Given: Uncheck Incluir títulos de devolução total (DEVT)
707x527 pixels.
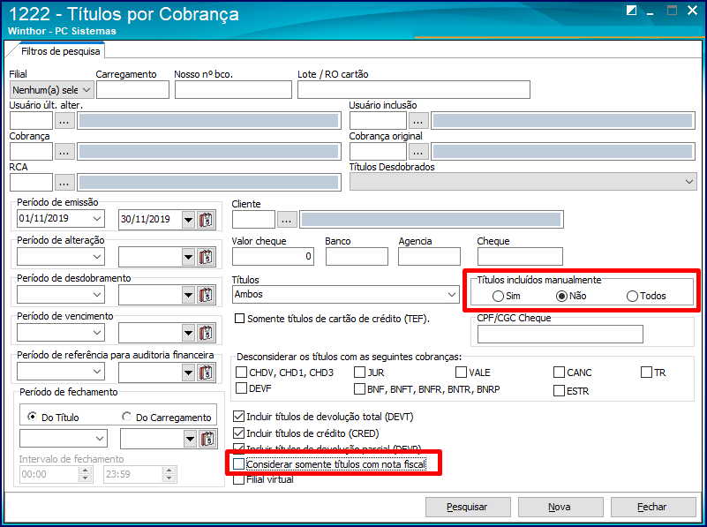Looking at the screenshot, I should click(238, 416).
